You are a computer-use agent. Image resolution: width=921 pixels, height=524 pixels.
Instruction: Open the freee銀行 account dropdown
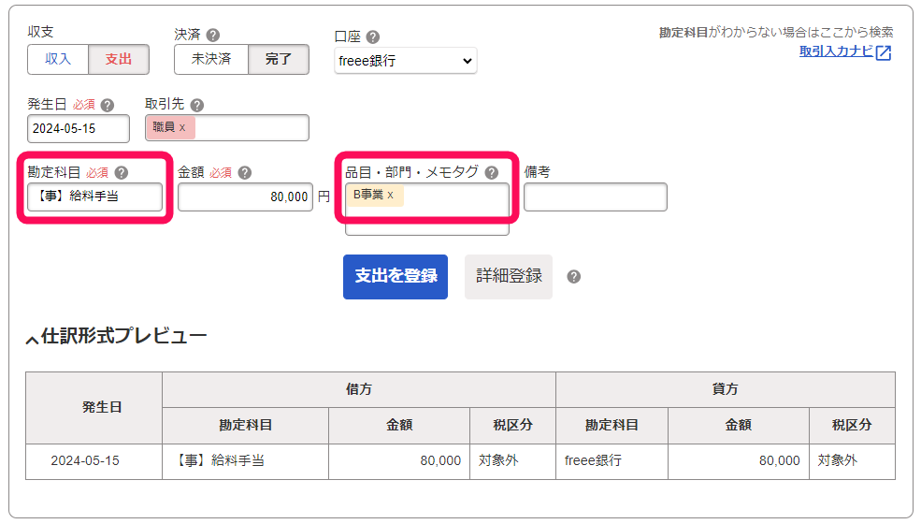(x=405, y=61)
